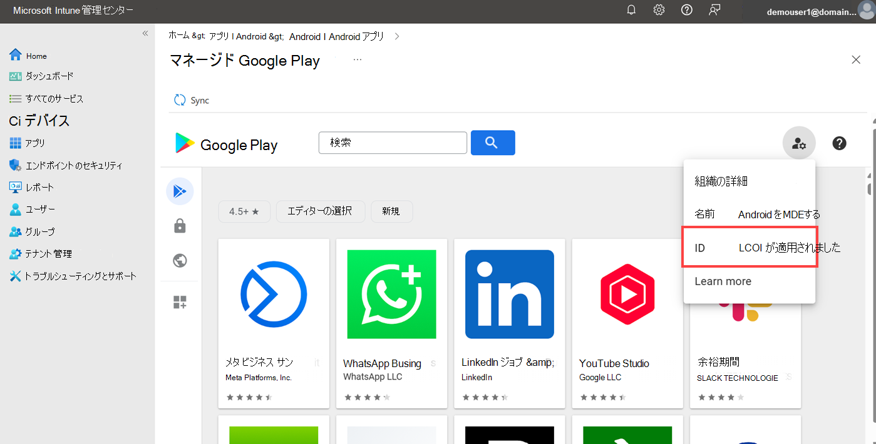Viewport: 876px width, 444px height.
Task: Go to Home in the sidebar
Action: tap(36, 56)
